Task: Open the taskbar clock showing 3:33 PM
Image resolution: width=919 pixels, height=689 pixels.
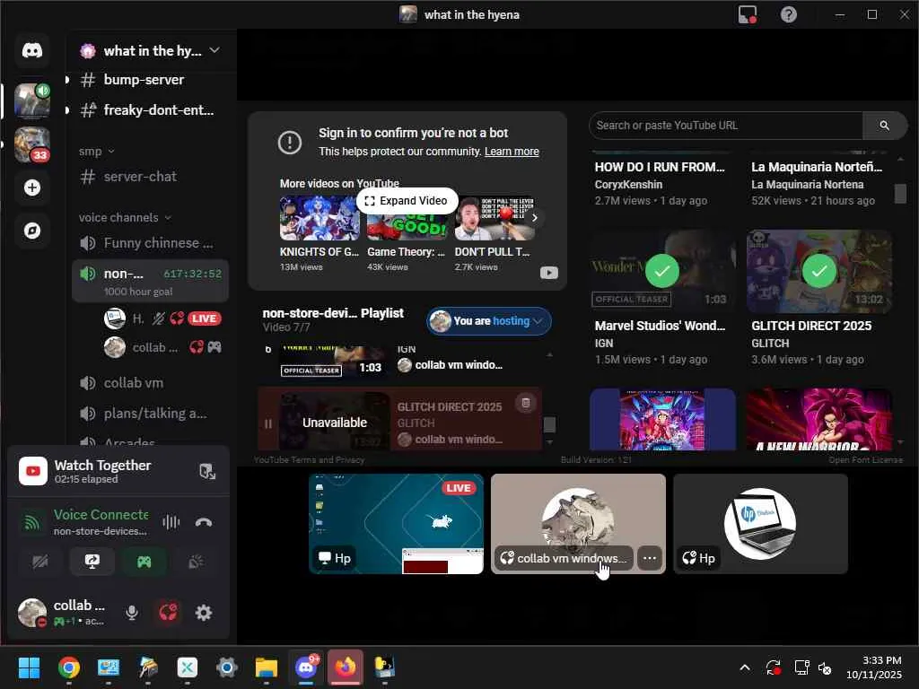Action: 874,667
